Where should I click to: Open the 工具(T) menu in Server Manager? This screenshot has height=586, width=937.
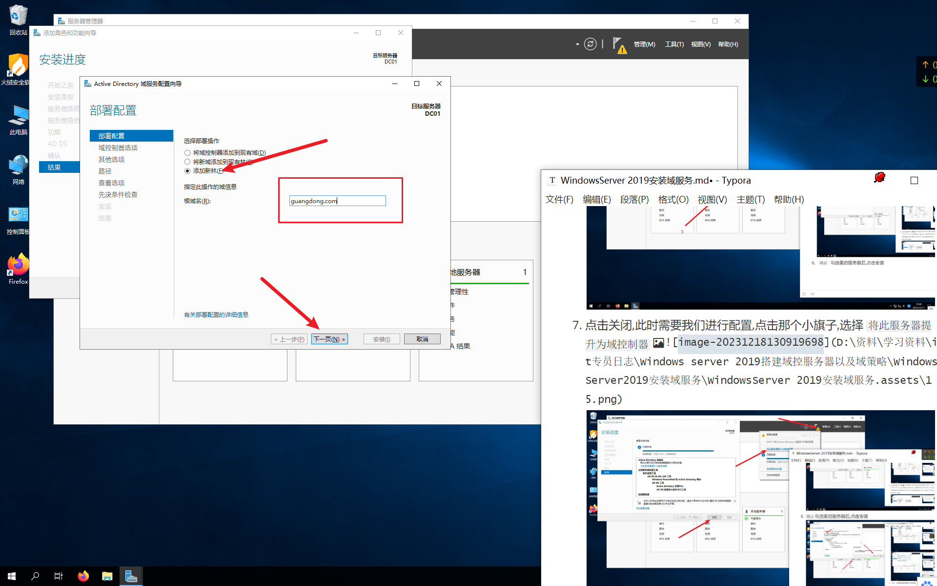tap(674, 44)
